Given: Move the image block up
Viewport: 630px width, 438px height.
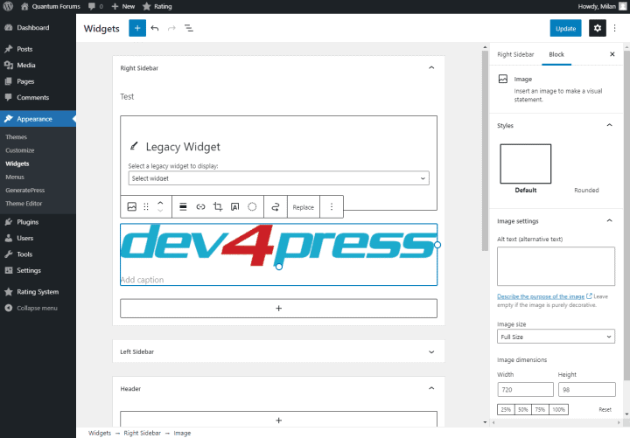Looking at the screenshot, I should click(x=160, y=203).
